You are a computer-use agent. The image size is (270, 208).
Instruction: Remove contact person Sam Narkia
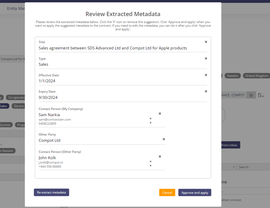pyautogui.click(x=160, y=113)
